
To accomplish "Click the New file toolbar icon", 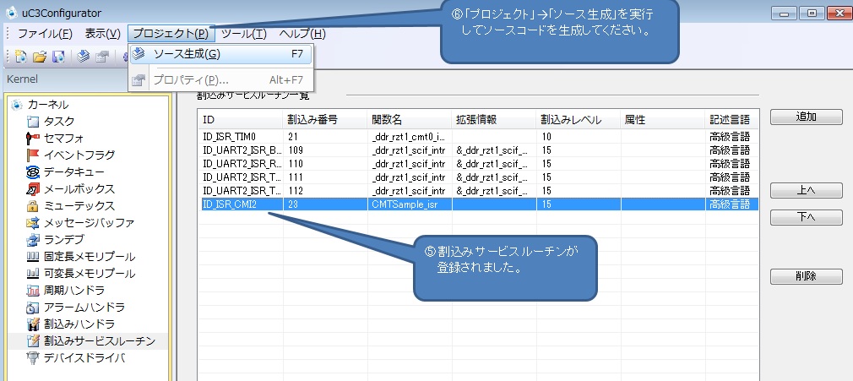I will point(21,57).
